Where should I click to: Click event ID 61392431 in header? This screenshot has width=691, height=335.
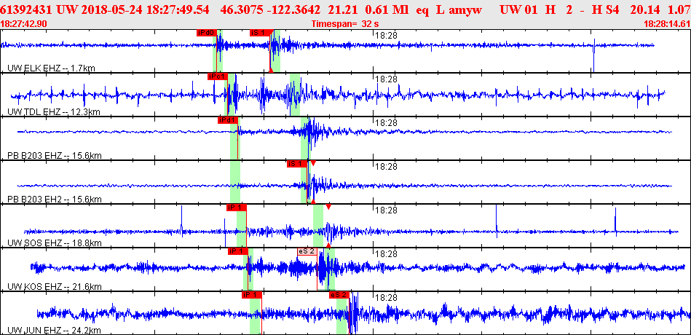(28, 9)
